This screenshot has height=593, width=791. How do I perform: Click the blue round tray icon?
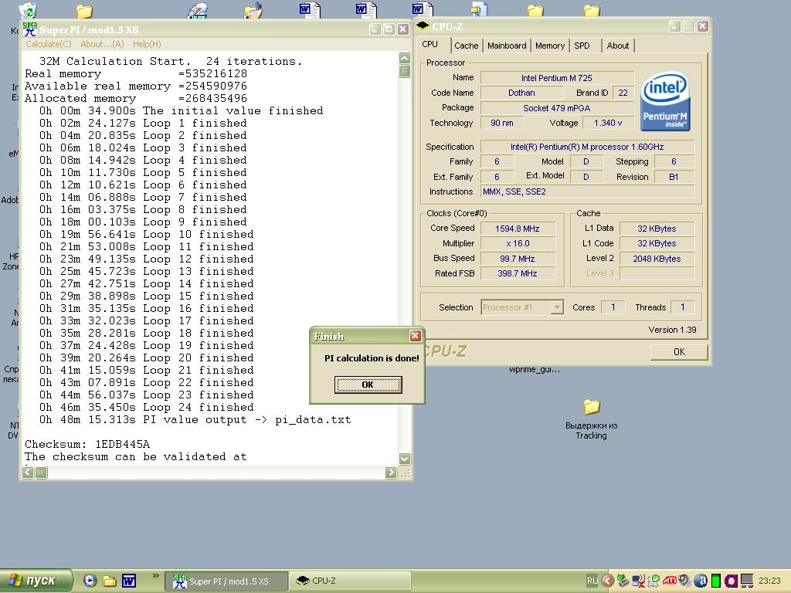click(x=700, y=581)
